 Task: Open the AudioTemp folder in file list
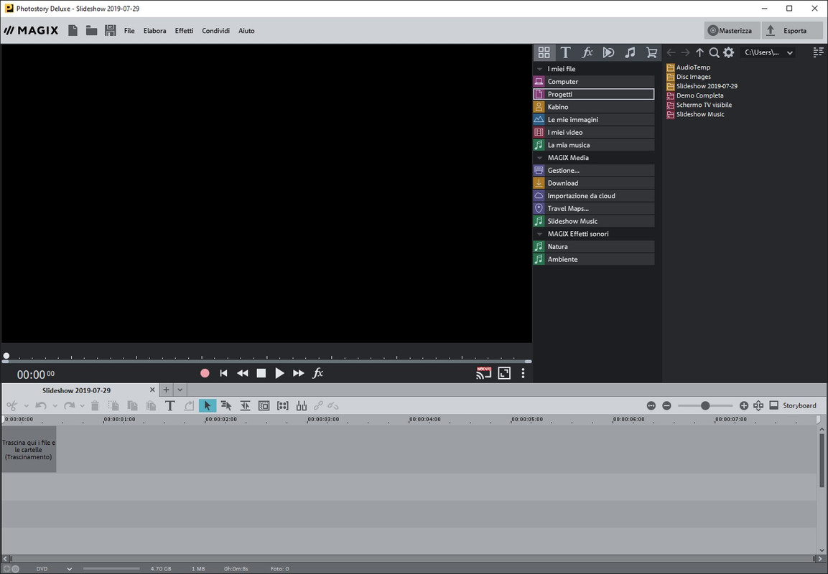click(x=689, y=67)
